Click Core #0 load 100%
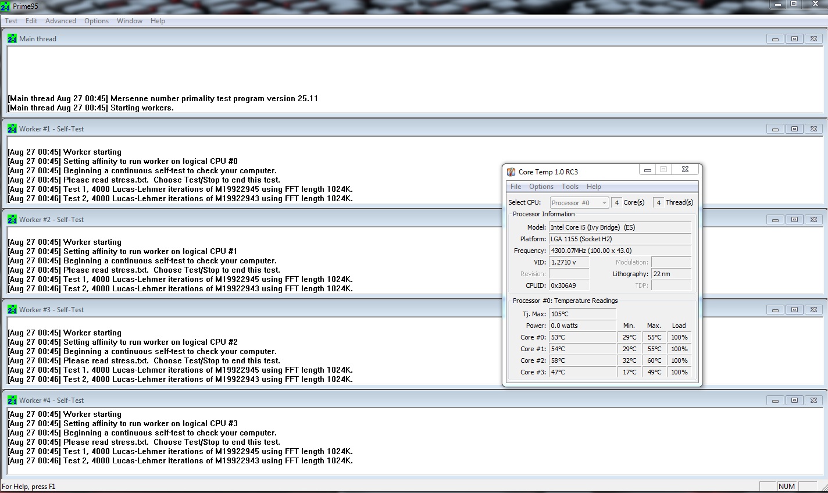828x493 pixels. click(679, 337)
